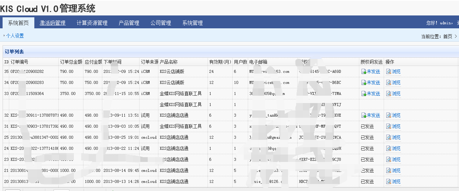Select 已发送 status in row 25
Viewport: 459px width, 191px height.
tap(367, 138)
